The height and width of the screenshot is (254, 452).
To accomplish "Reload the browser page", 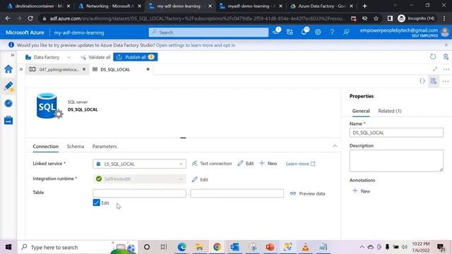I will coord(30,18).
